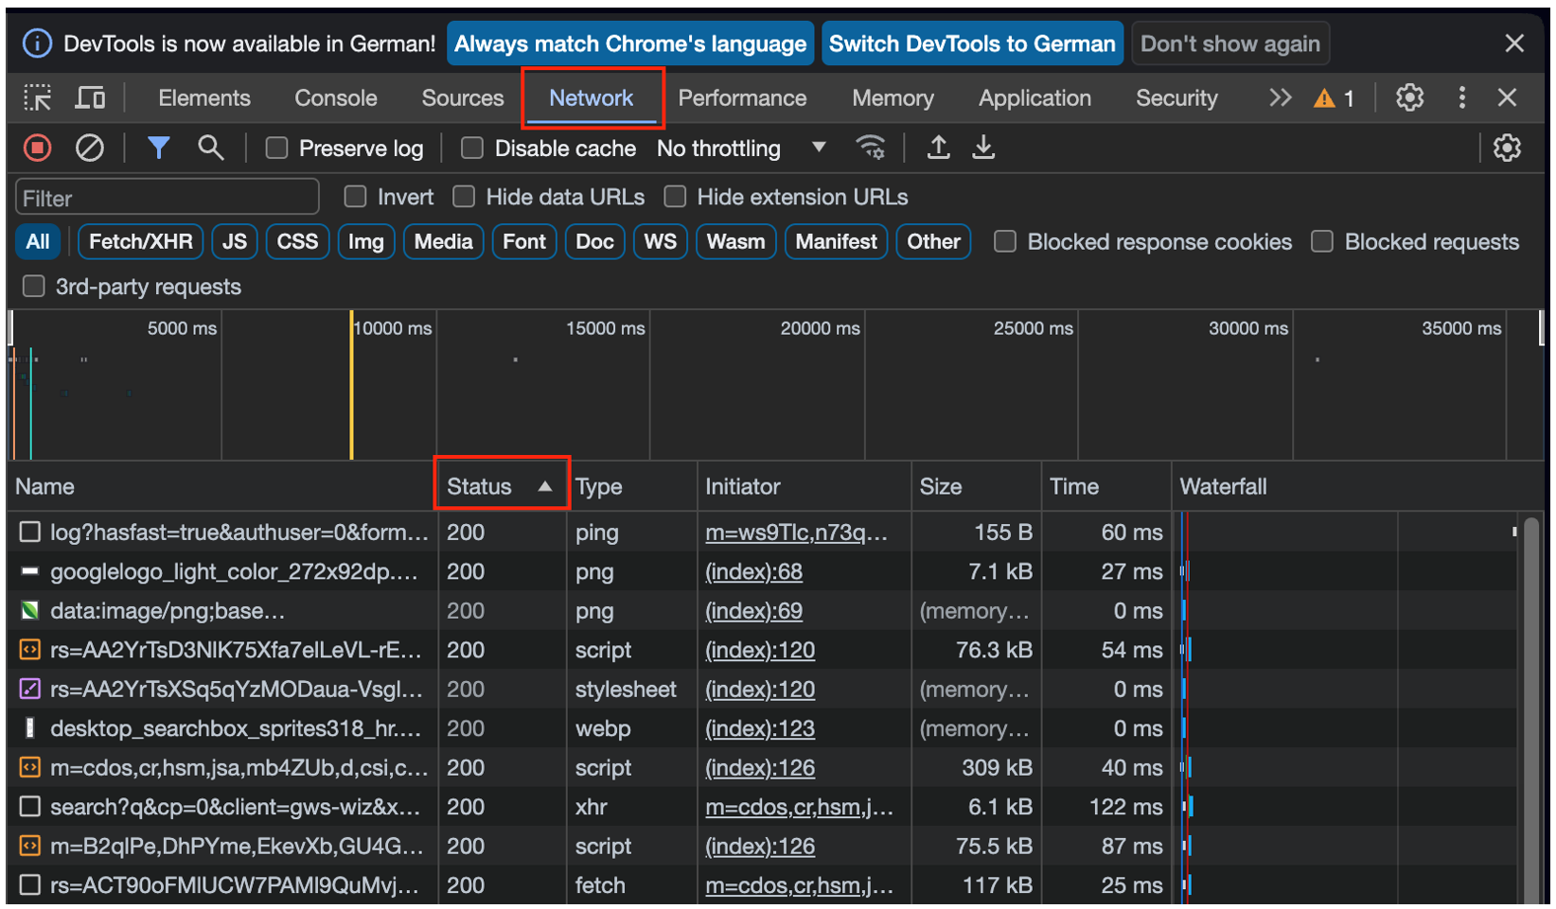The image size is (1556, 909).
Task: Toggle the device toolbar icon
Action: click(x=91, y=97)
